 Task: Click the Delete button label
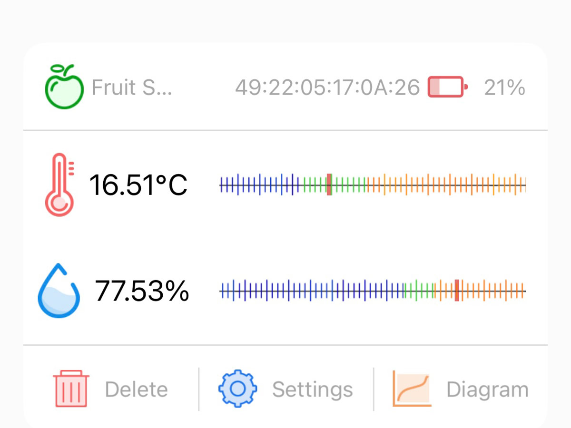[137, 389]
